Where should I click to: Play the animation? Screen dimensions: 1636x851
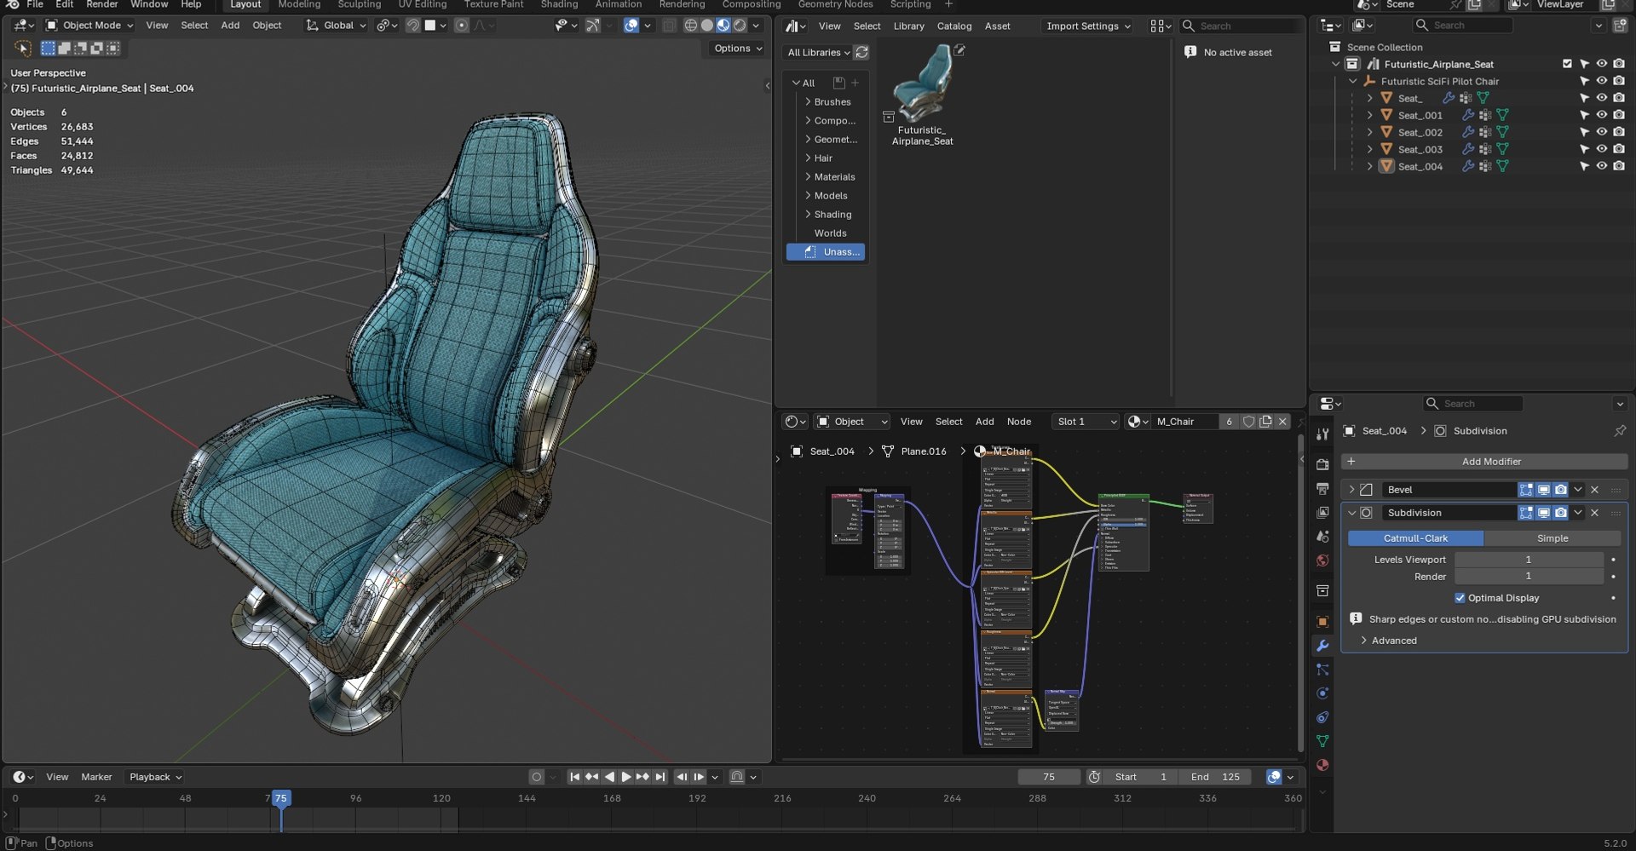pyautogui.click(x=625, y=777)
